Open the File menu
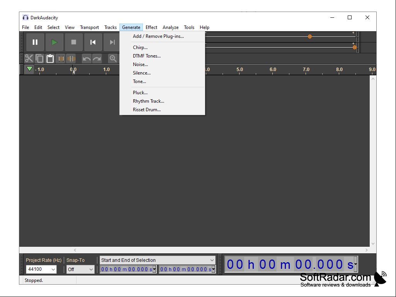 (x=25, y=27)
